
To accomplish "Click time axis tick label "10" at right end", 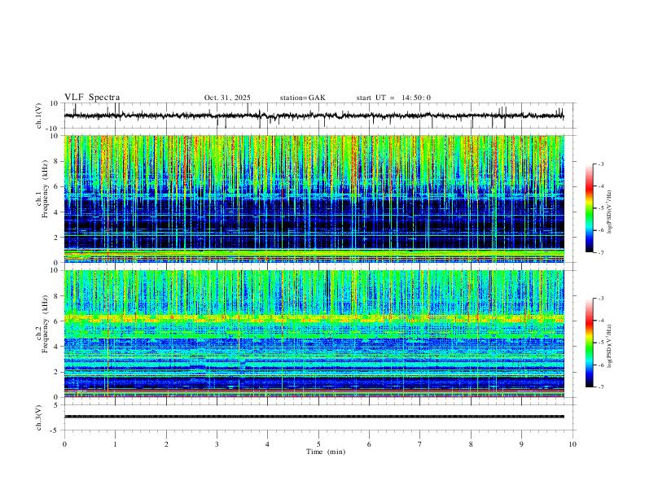I will click(573, 444).
